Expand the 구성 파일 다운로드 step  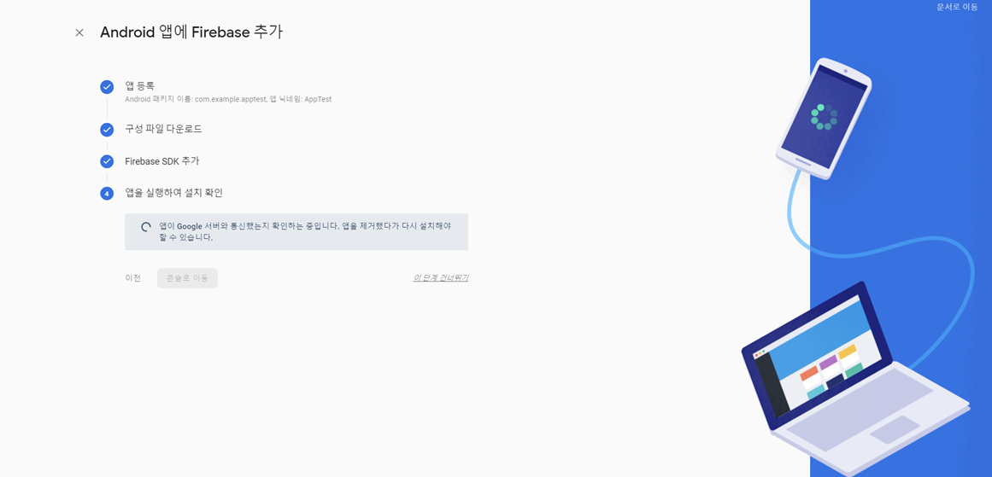coord(164,129)
